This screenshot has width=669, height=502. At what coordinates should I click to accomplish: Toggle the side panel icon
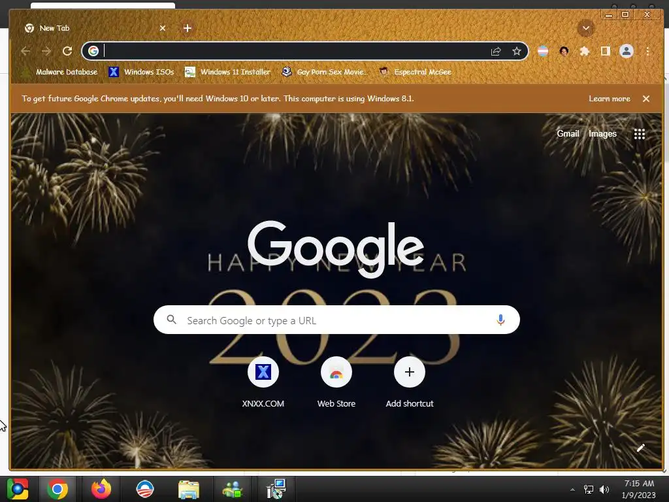[x=605, y=51]
